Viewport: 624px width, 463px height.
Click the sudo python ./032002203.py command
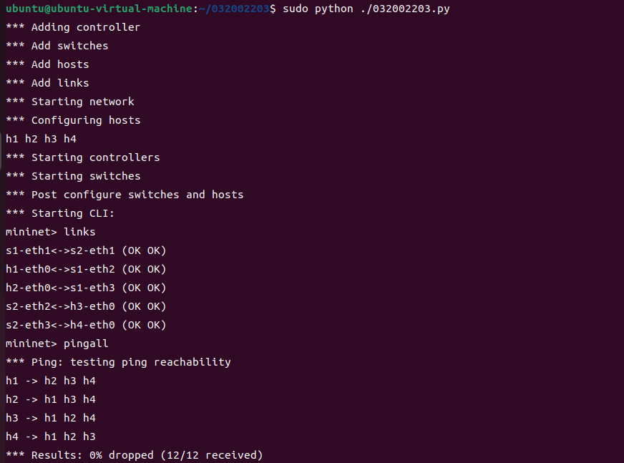[366, 9]
